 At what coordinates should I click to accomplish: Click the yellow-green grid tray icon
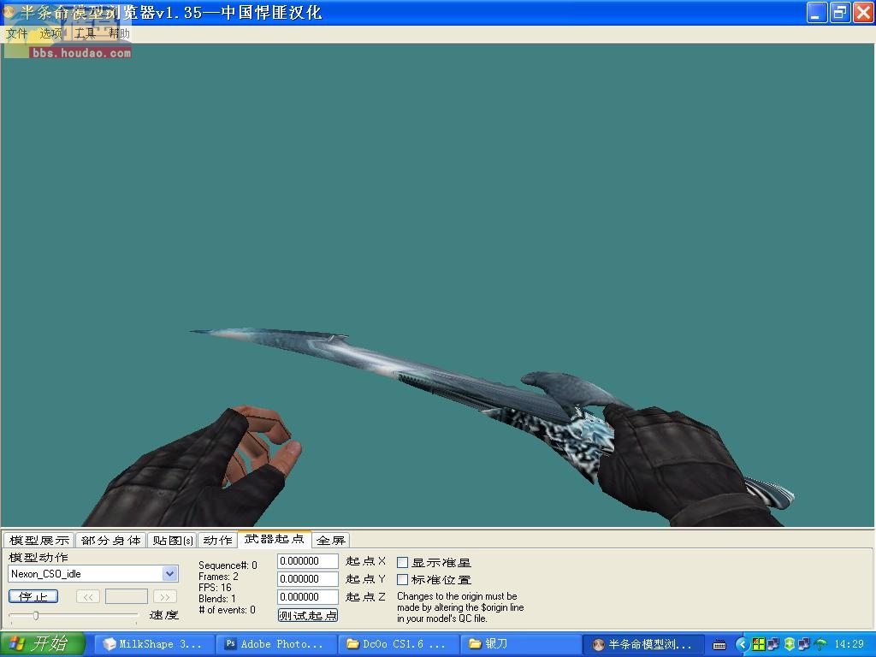point(758,644)
